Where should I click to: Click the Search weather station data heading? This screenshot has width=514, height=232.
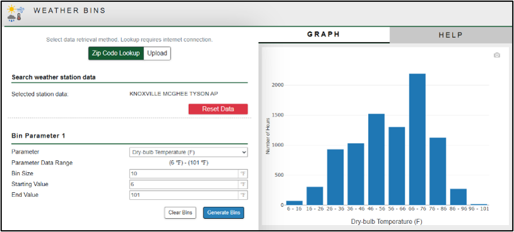[54, 78]
